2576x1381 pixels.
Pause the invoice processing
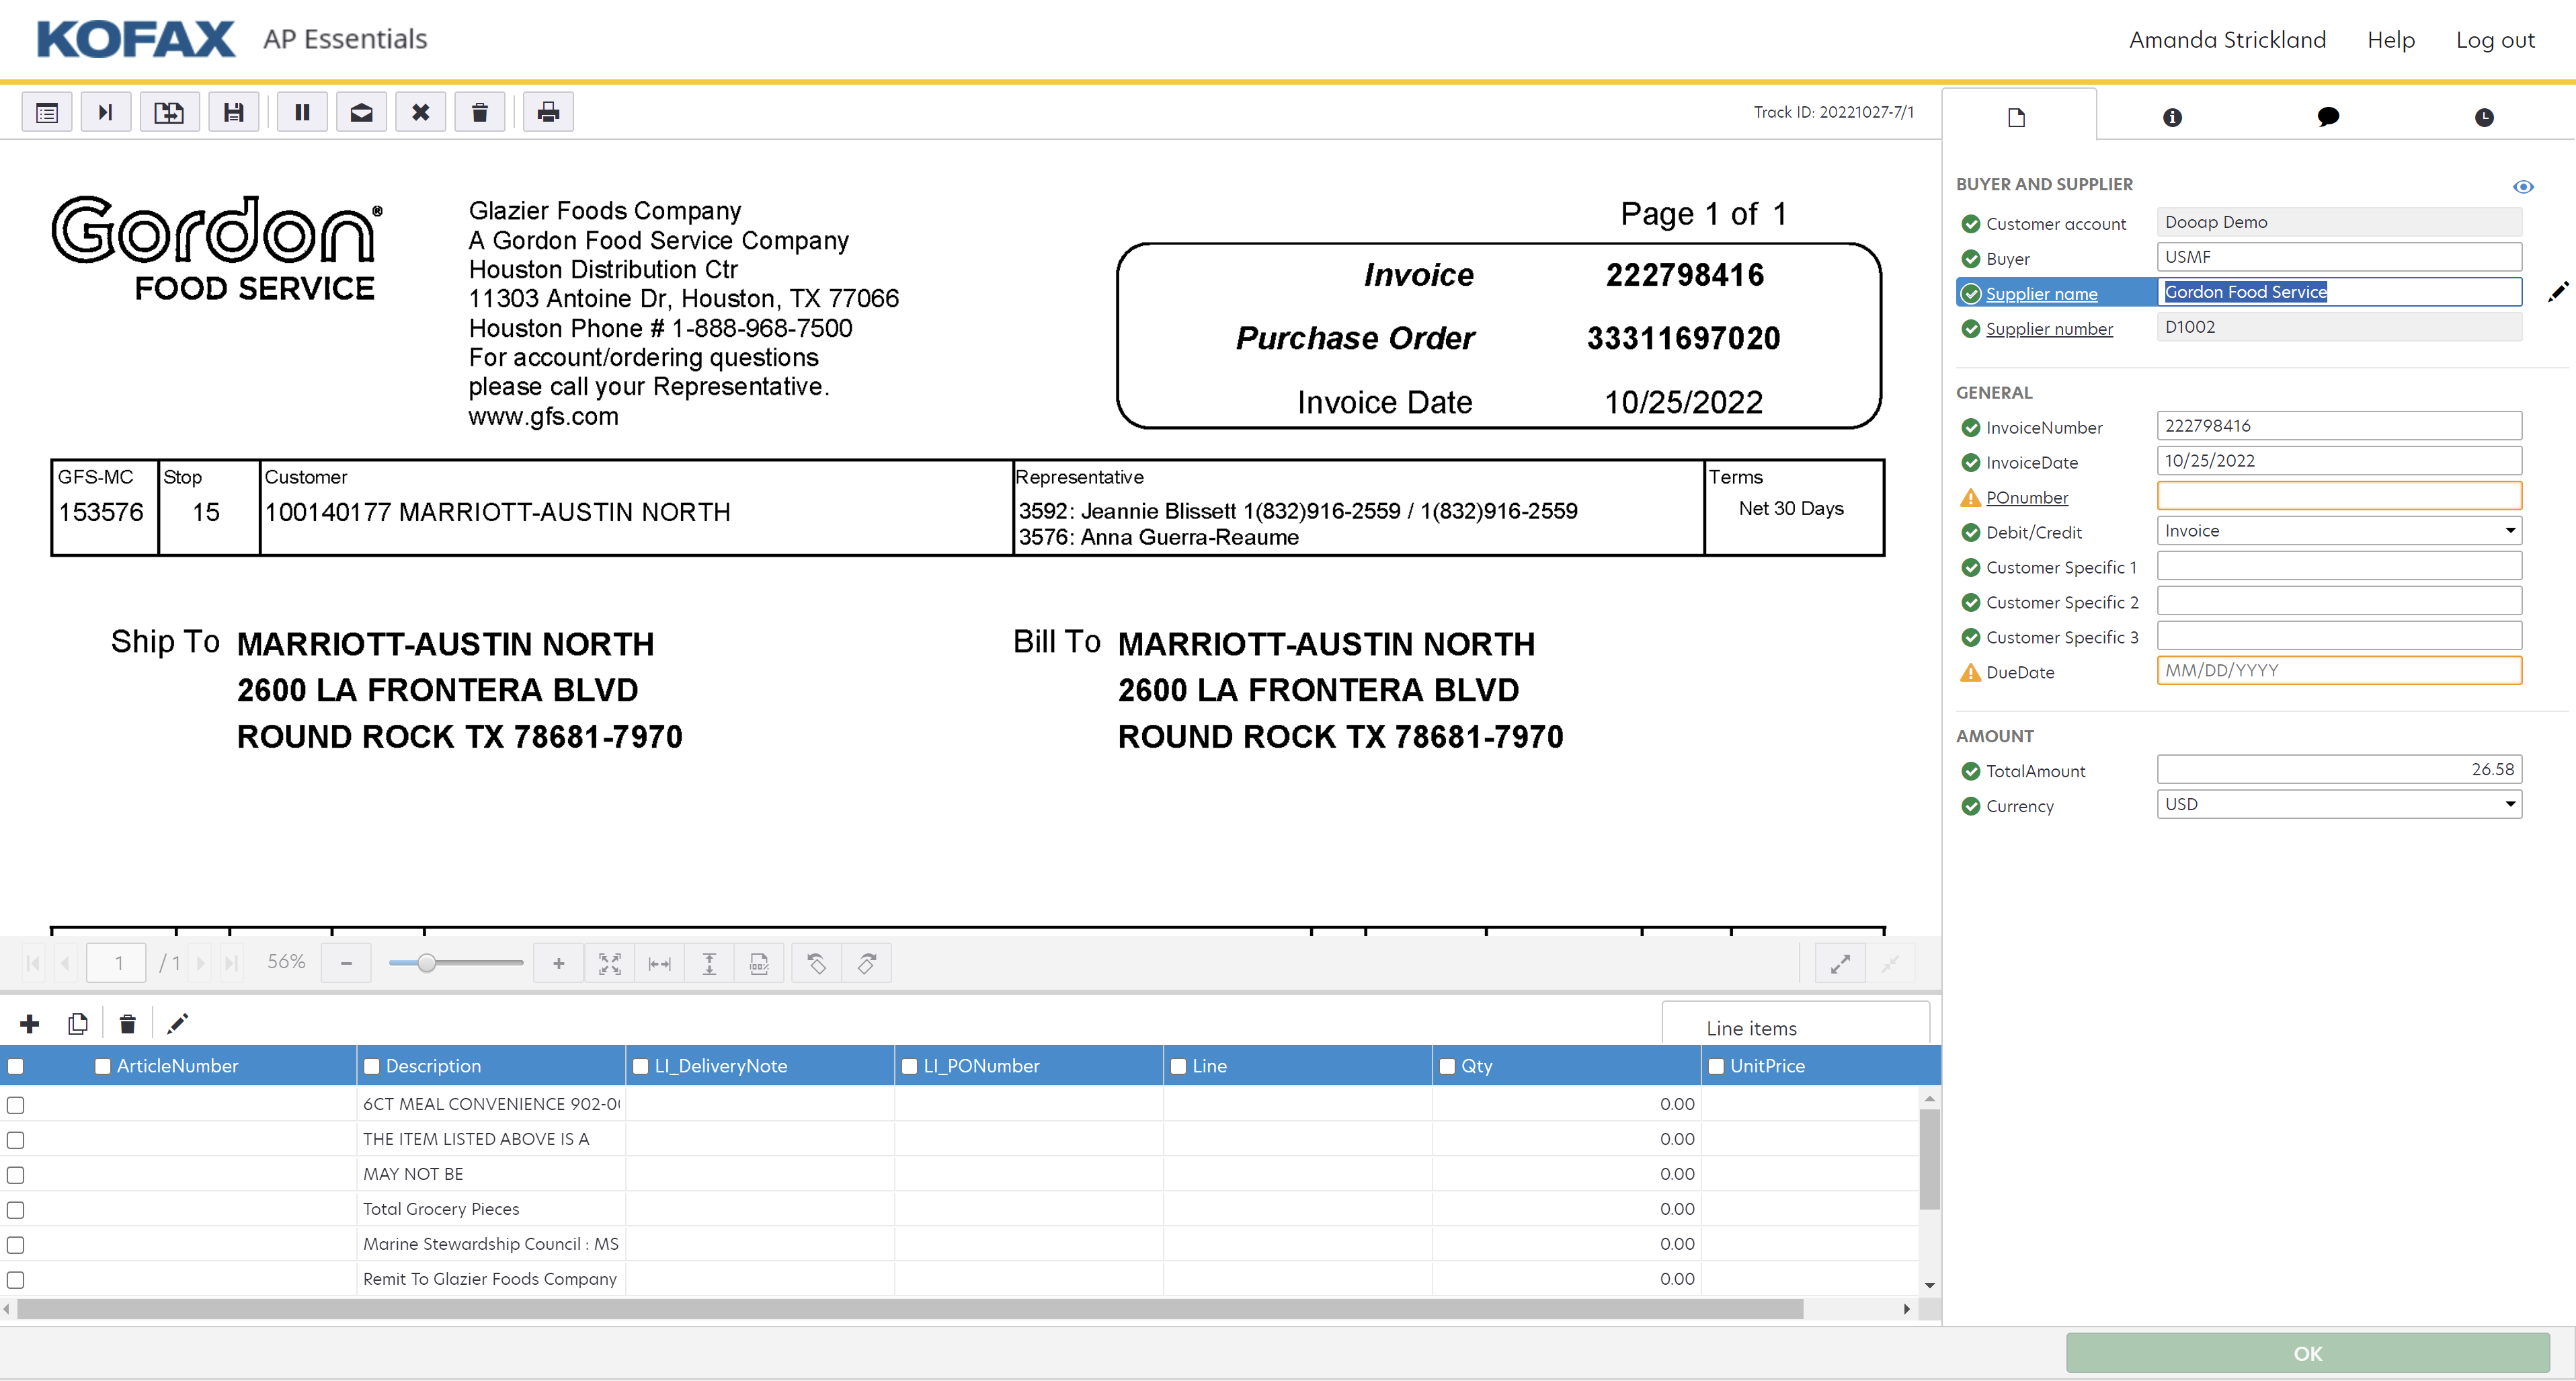(302, 112)
